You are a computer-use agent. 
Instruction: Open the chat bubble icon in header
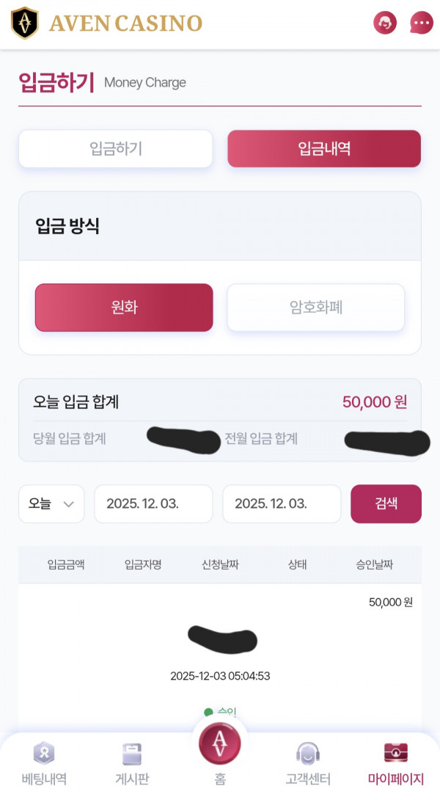421,23
